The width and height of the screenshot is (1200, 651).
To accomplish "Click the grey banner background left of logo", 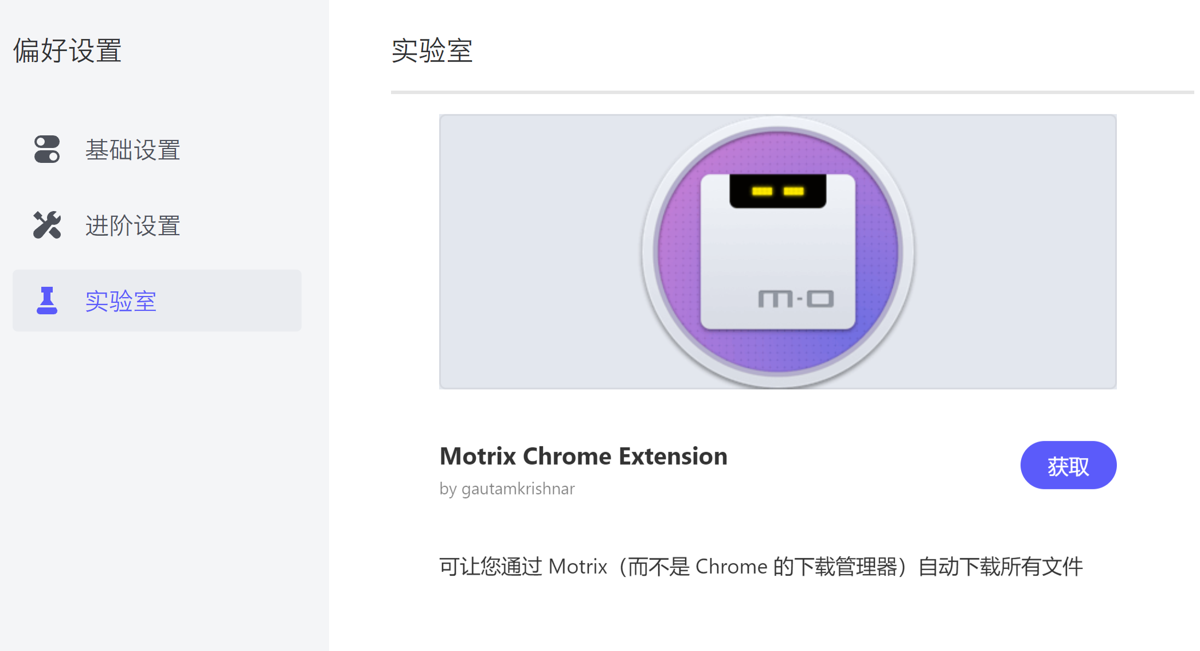I will click(539, 252).
